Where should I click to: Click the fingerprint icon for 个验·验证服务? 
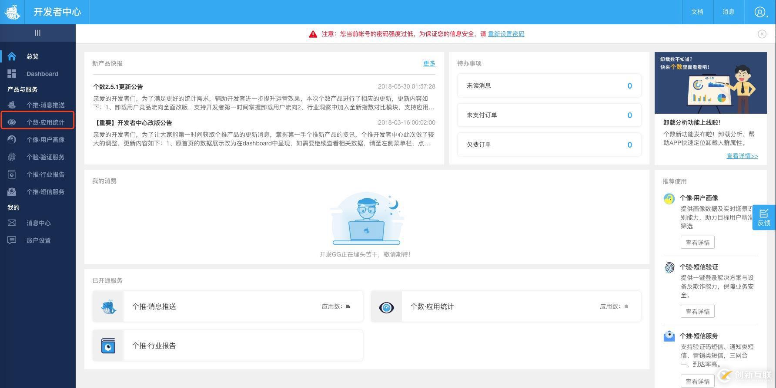tap(12, 157)
